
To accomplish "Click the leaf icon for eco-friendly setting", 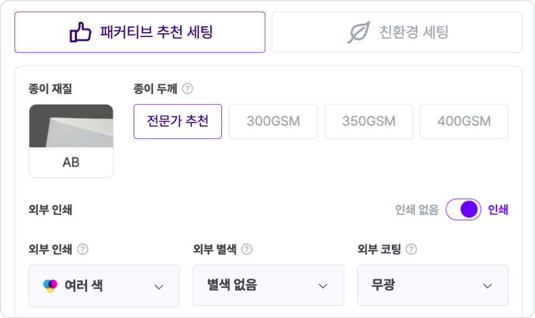I will [x=358, y=32].
